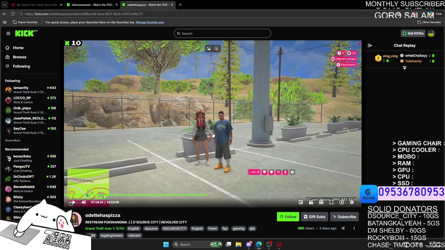
Task: Open Iansan1ty's followed channel
Action: 31,90
